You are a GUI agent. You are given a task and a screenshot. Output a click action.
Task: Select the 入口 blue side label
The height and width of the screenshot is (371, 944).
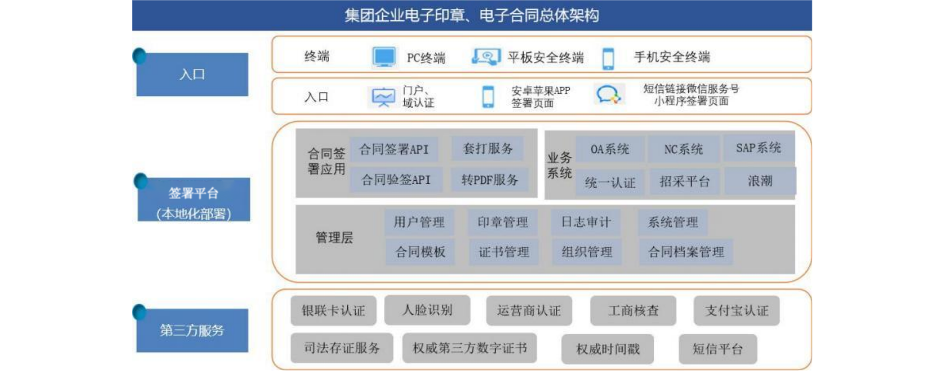[x=192, y=75]
